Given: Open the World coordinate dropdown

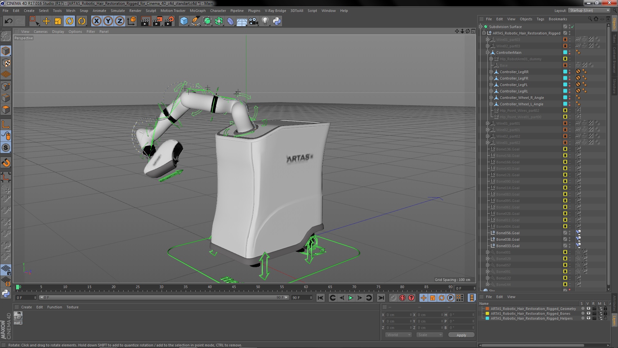Looking at the screenshot, I should pyautogui.click(x=398, y=335).
